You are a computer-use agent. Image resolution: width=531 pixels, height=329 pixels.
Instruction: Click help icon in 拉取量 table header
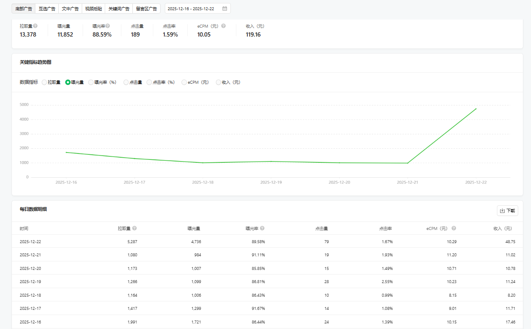(135, 228)
